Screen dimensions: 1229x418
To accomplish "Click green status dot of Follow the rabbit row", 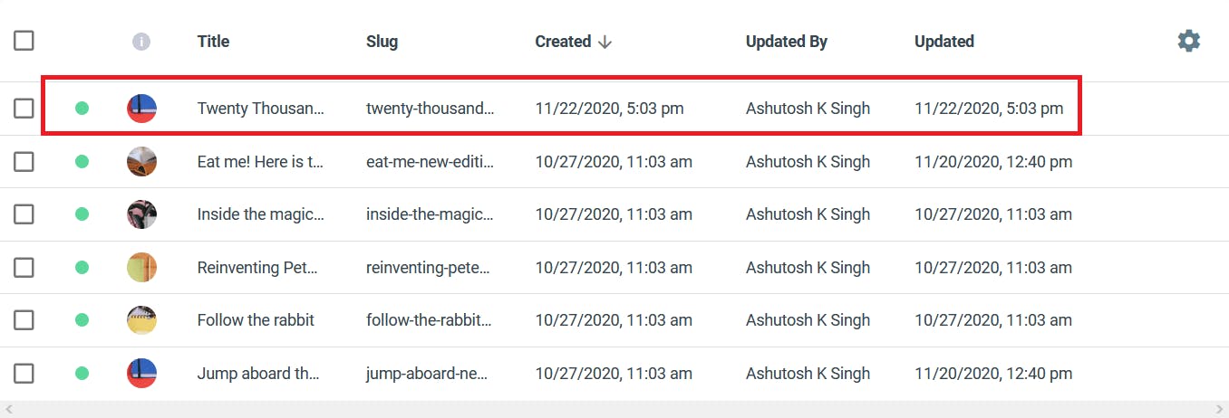I will point(82,319).
